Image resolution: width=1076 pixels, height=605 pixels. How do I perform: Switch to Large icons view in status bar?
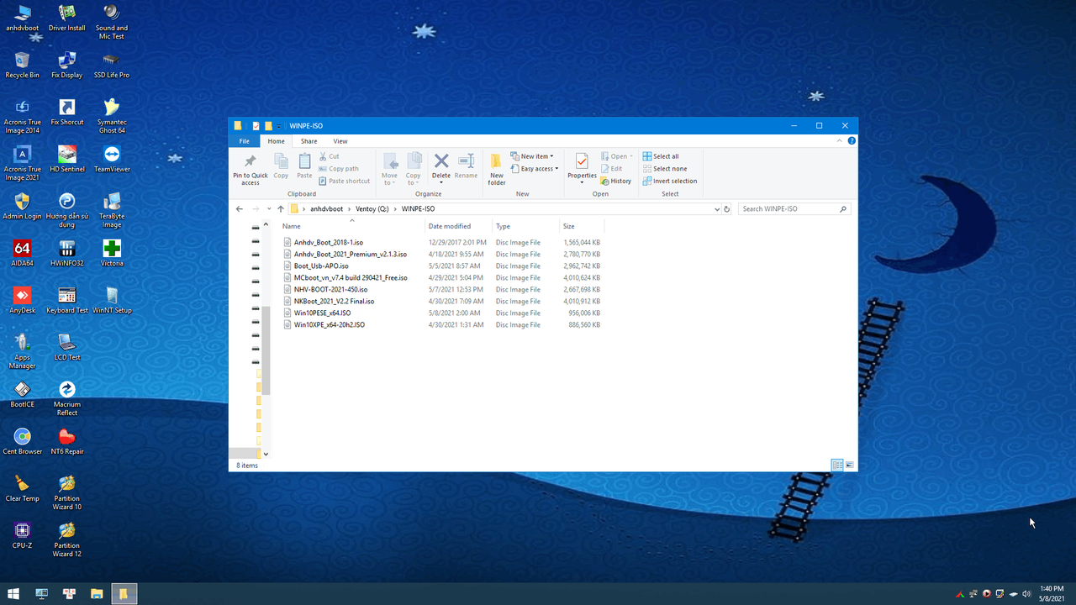point(850,465)
